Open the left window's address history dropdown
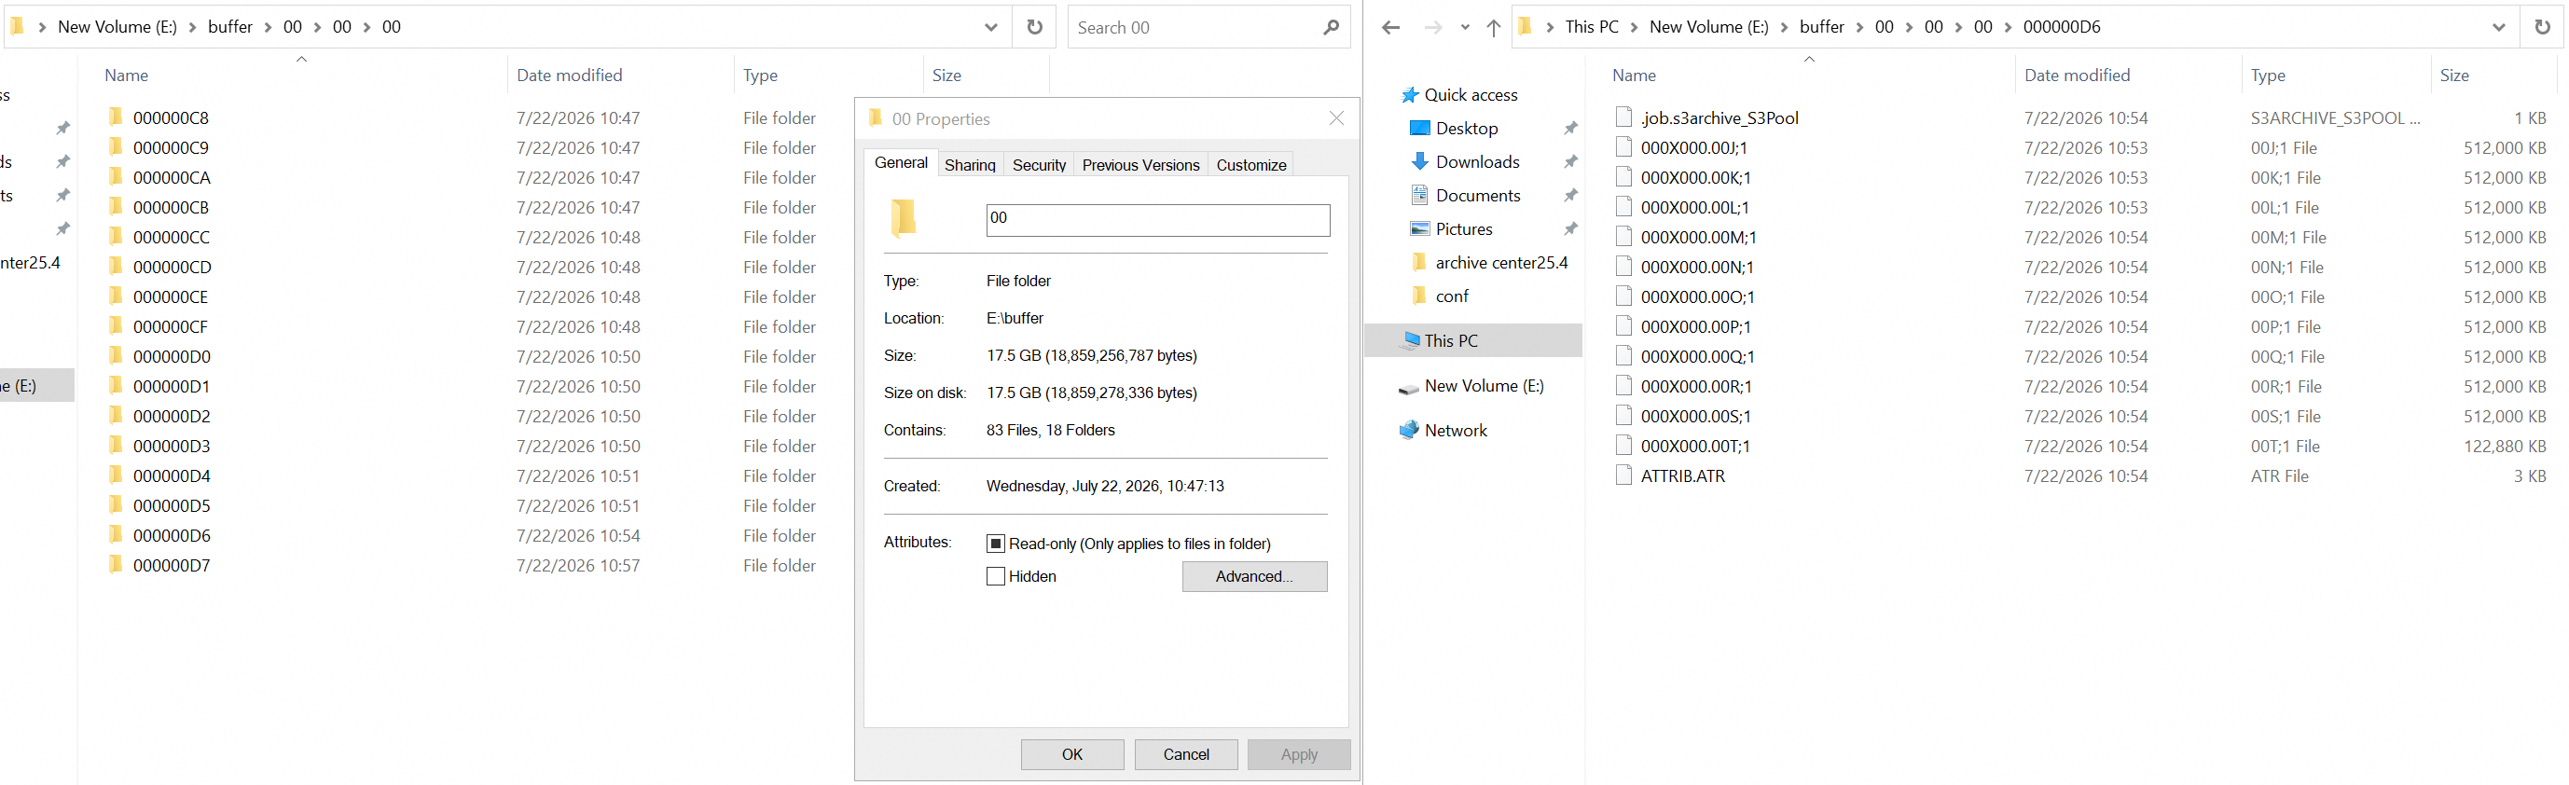 990,27
